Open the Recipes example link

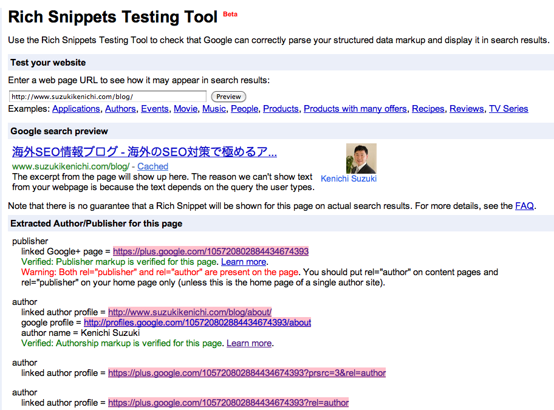click(428, 109)
